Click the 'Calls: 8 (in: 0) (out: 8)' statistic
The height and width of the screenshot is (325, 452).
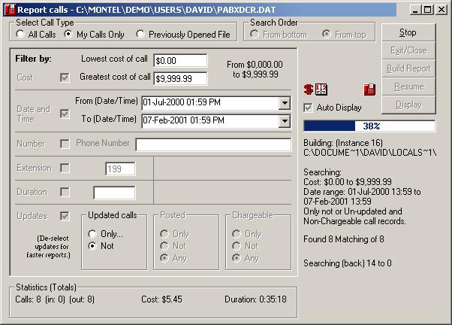click(55, 299)
